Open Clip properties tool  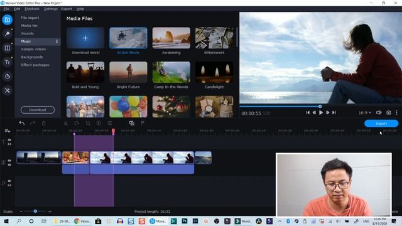click(110, 123)
